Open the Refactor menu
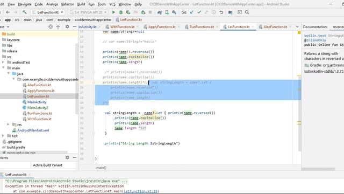 pos(67,4)
